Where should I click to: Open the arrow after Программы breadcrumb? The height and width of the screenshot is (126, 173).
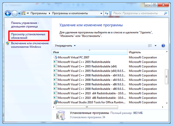click(x=49, y=13)
